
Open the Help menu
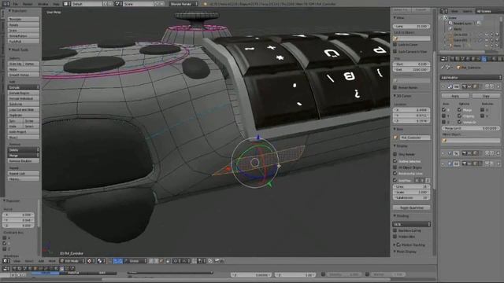pos(56,4)
